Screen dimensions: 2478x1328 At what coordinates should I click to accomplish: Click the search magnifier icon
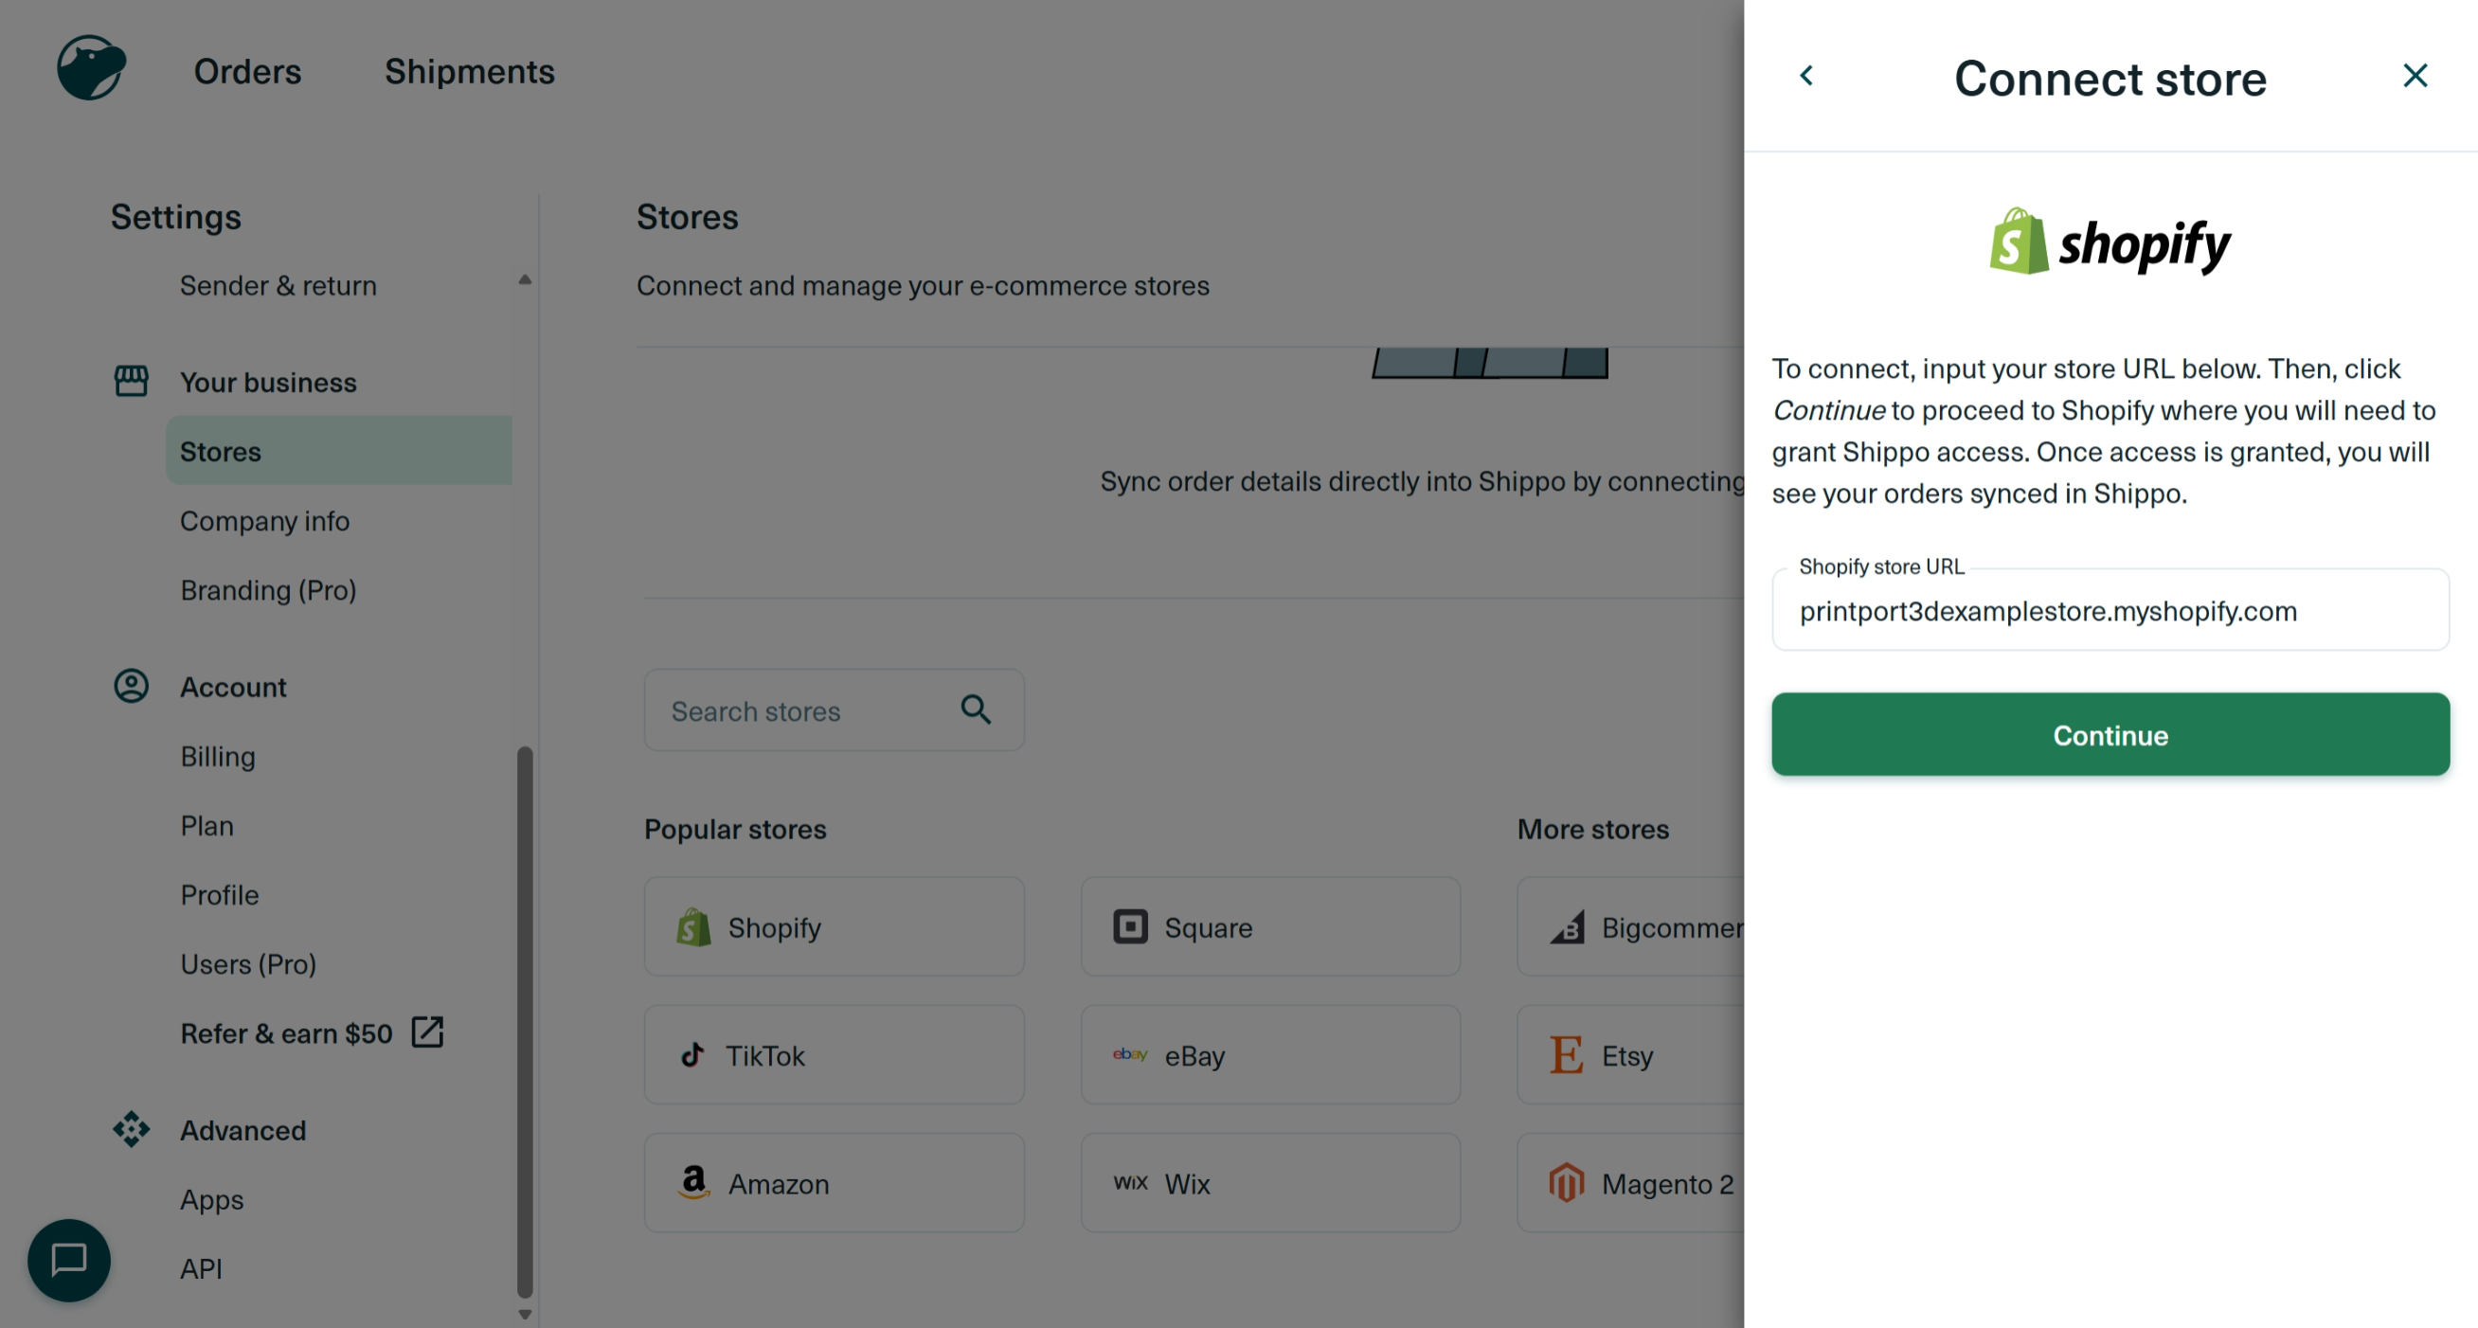pos(976,709)
